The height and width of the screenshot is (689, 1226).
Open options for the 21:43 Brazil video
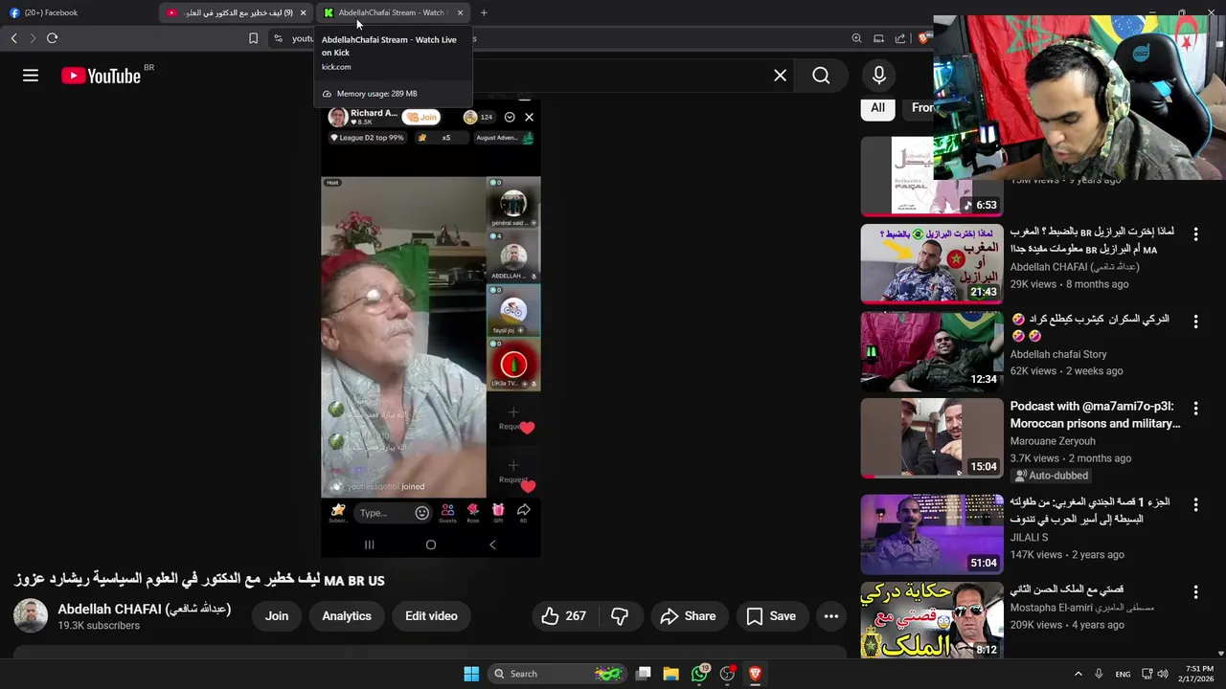pos(1195,233)
